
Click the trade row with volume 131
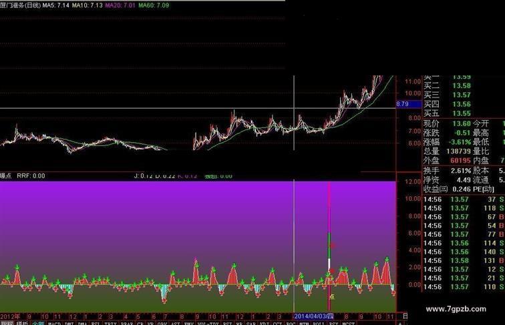coord(464,261)
